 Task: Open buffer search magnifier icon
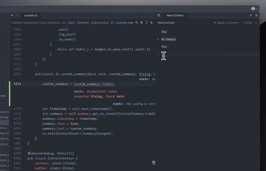click(137, 23)
